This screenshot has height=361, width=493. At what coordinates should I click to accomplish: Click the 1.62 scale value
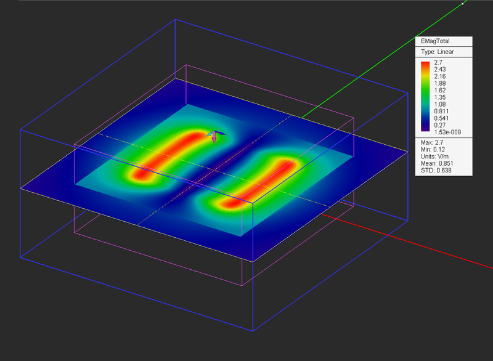(x=440, y=90)
